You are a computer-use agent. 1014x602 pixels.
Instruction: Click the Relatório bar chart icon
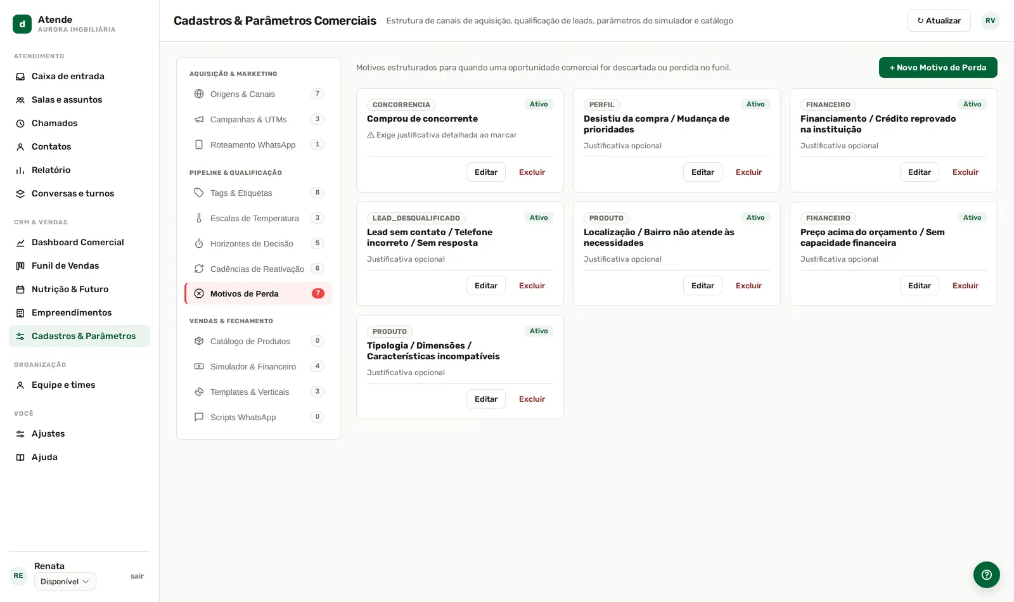pos(20,170)
